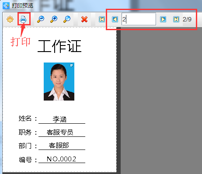Select the name value 李涵
Screen dimensions: 202x174
pyautogui.click(x=59, y=119)
